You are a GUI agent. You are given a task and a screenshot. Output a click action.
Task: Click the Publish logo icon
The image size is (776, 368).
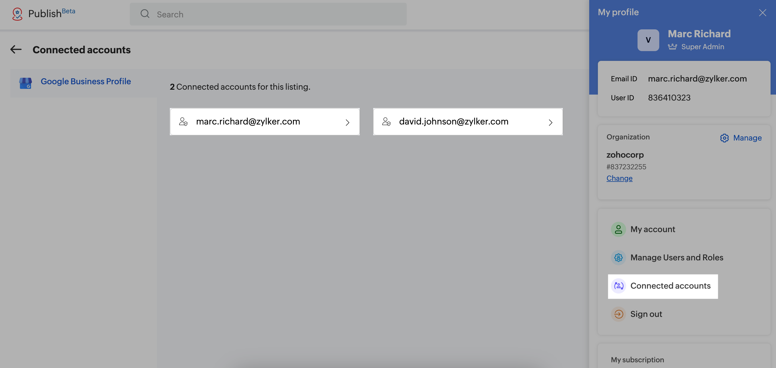(x=17, y=14)
